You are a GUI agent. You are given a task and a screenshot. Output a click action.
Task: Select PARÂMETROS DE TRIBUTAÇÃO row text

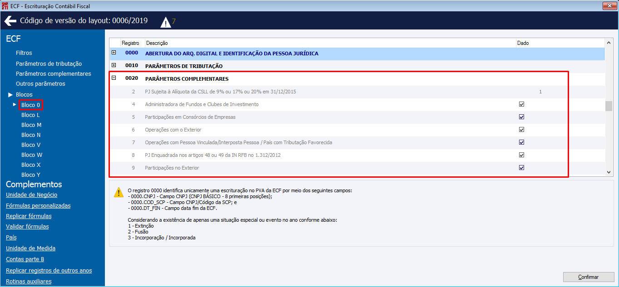[x=184, y=66]
